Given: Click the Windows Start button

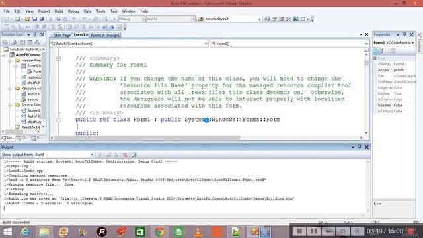Looking at the screenshot, I should point(7,232).
